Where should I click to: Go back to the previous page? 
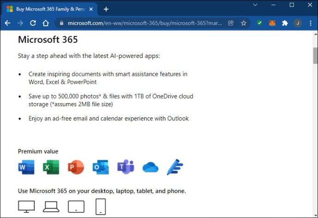[x=7, y=23]
